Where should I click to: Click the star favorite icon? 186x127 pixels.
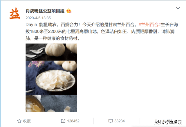[19, 121]
